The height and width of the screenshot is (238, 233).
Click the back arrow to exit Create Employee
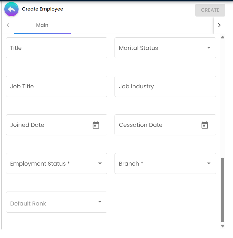tap(11, 9)
